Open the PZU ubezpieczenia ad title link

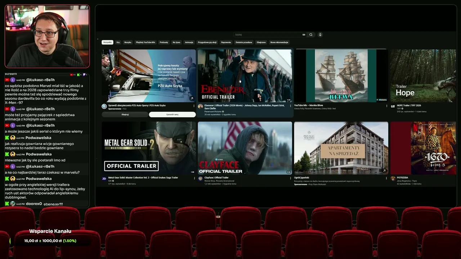coord(137,105)
